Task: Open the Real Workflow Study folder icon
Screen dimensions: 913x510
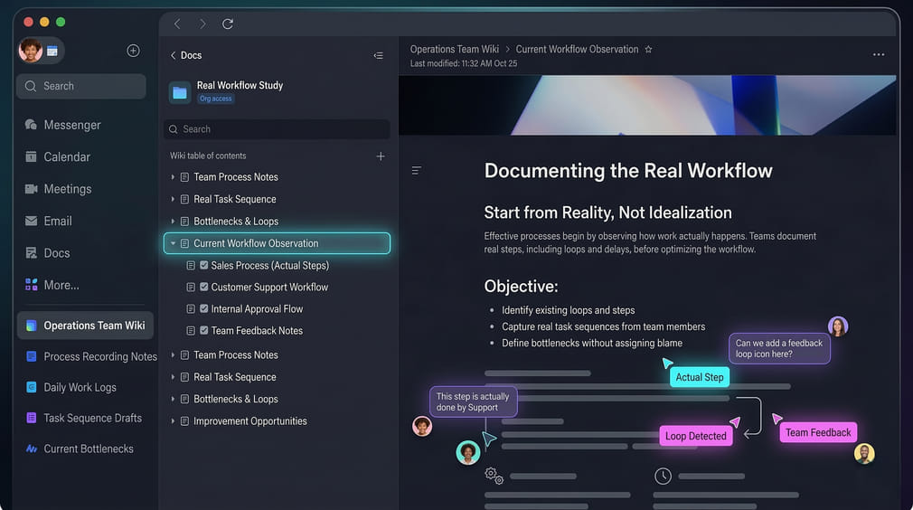Action: [x=180, y=92]
